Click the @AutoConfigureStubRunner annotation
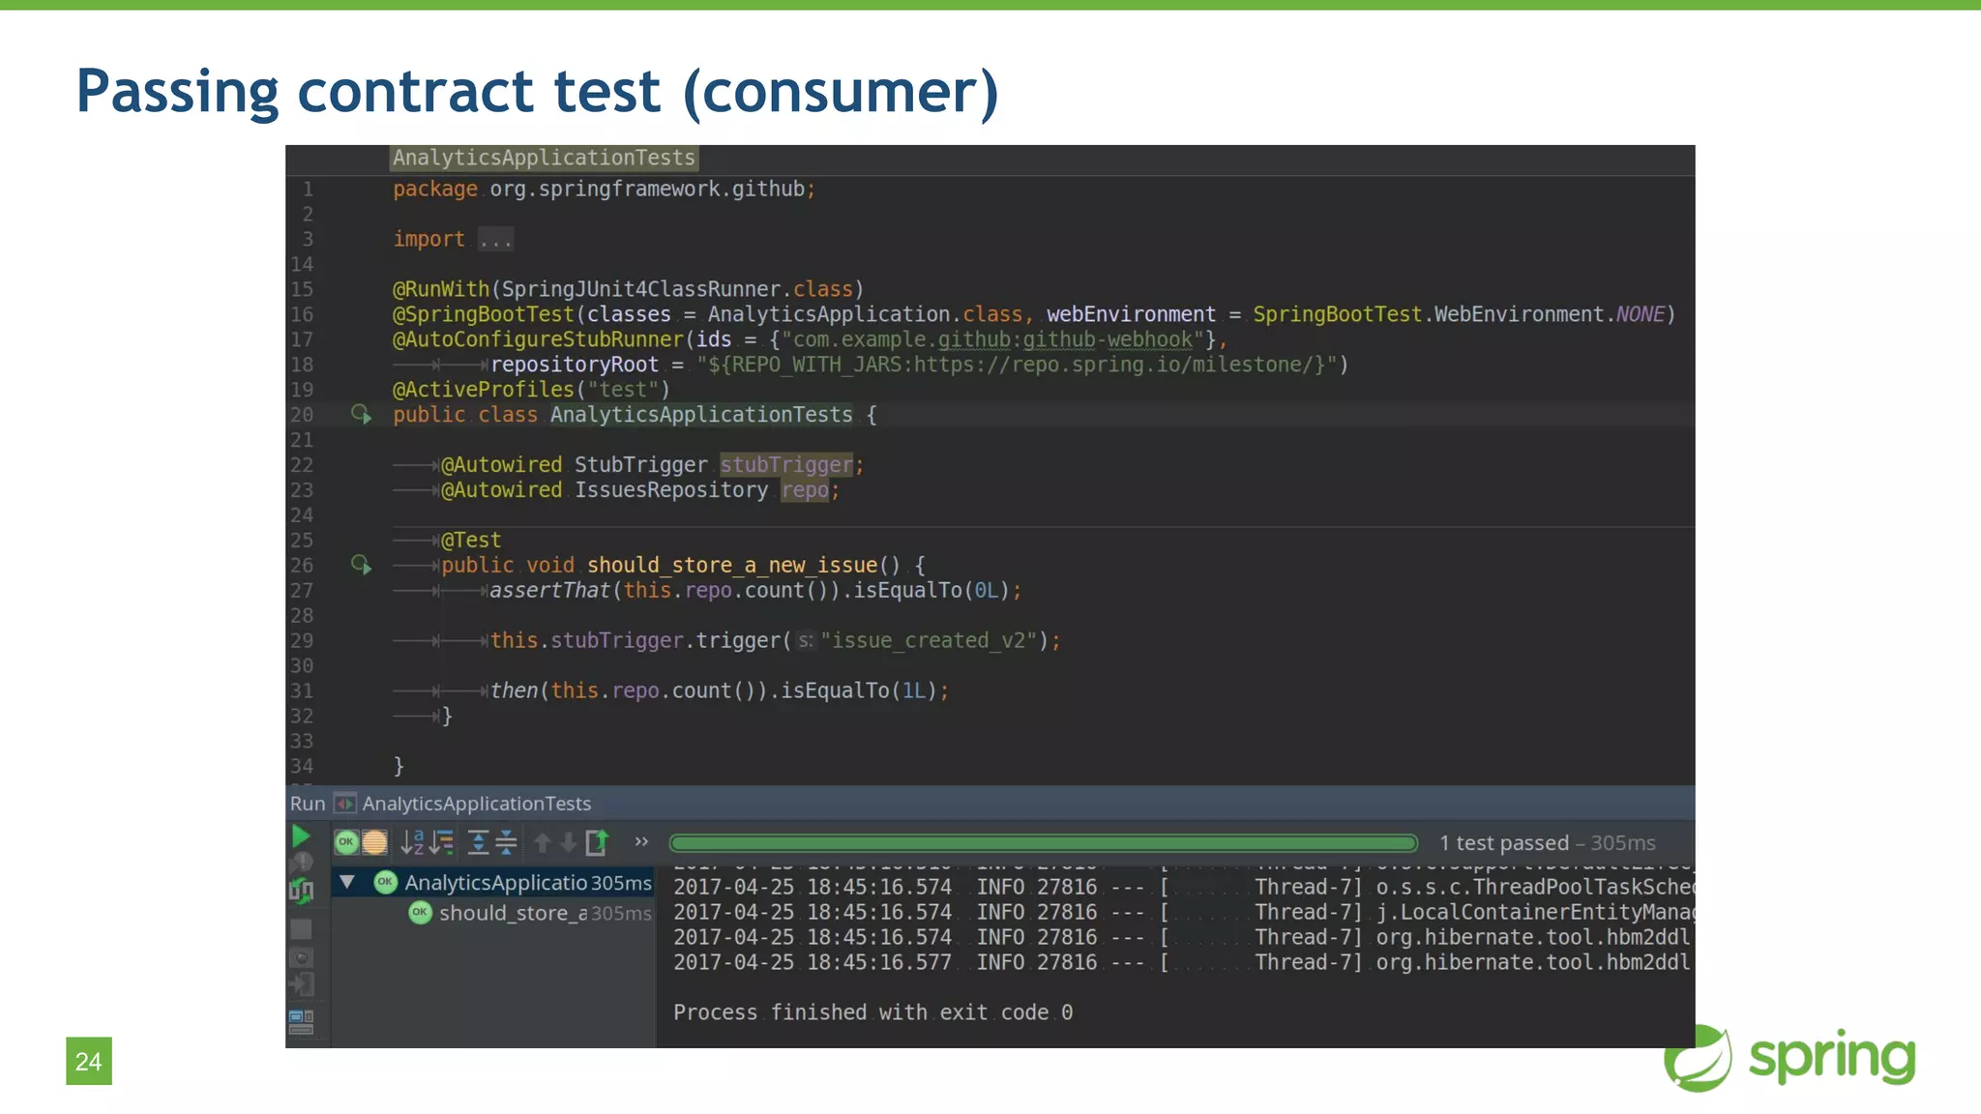1981x1114 pixels. pyautogui.click(x=538, y=339)
